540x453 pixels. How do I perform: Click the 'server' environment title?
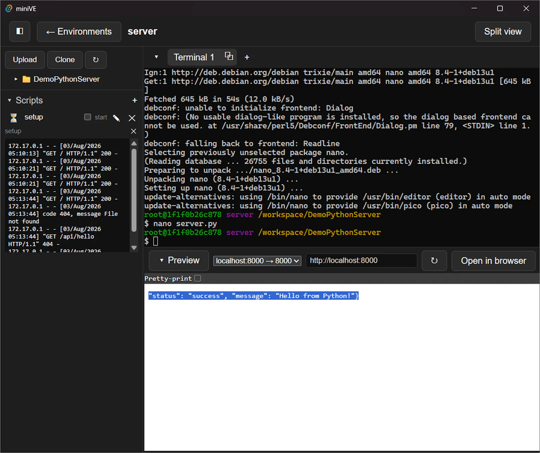tap(142, 31)
